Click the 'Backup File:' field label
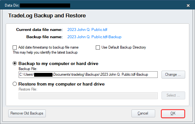The image size is (195, 124). click(x=28, y=69)
